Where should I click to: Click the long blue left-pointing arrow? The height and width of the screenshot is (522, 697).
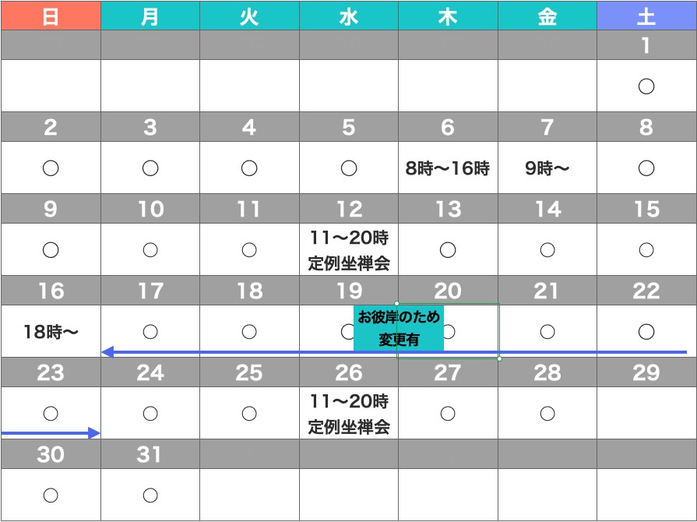(x=393, y=352)
